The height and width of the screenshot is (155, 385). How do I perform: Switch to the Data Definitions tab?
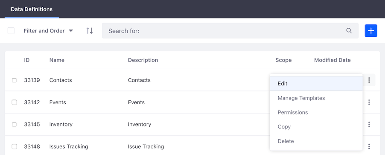32,9
